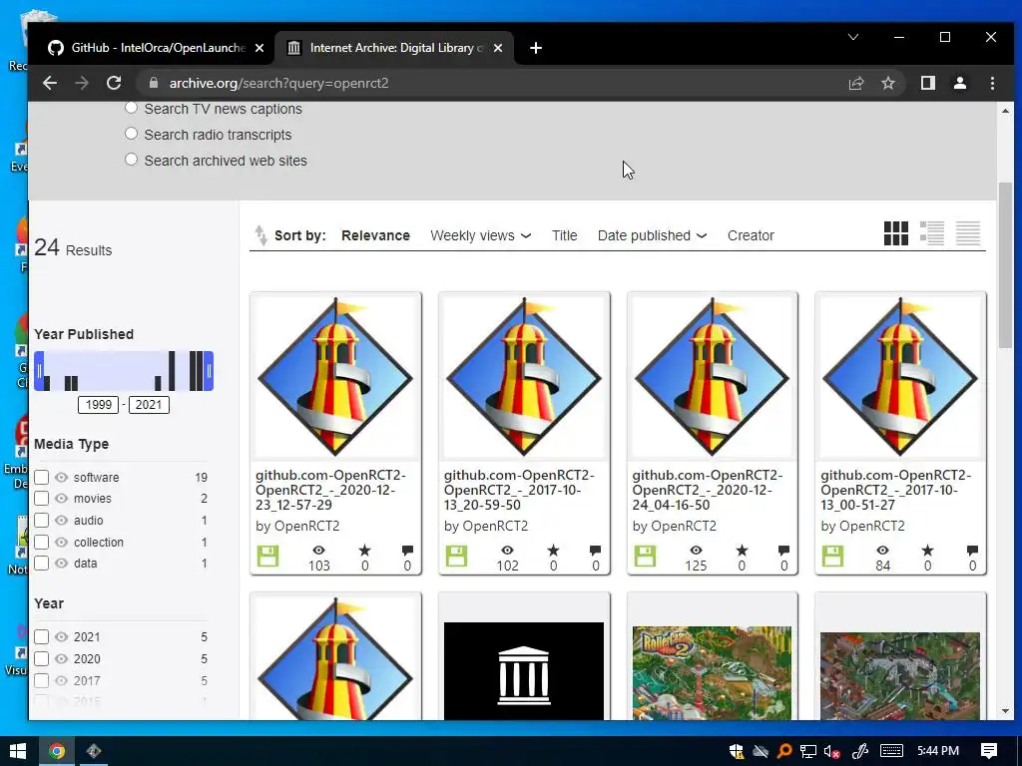Open the Windows Start menu

click(18, 751)
